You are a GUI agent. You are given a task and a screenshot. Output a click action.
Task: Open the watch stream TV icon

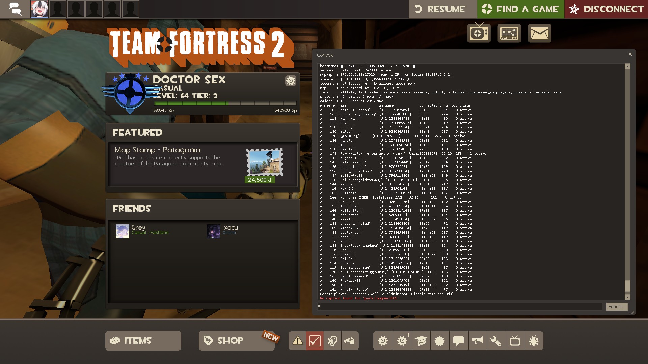pyautogui.click(x=479, y=33)
